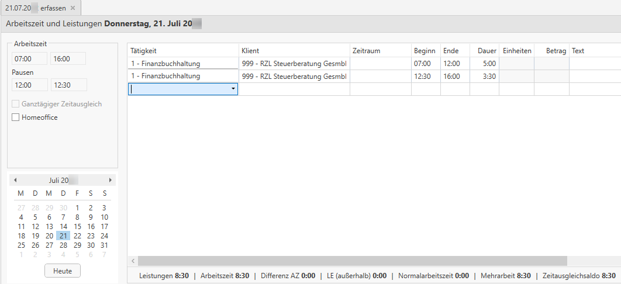The width and height of the screenshot is (621, 284).
Task: Select first row Finanzbuchhaltung Tätigkeit cell
Action: (182, 64)
